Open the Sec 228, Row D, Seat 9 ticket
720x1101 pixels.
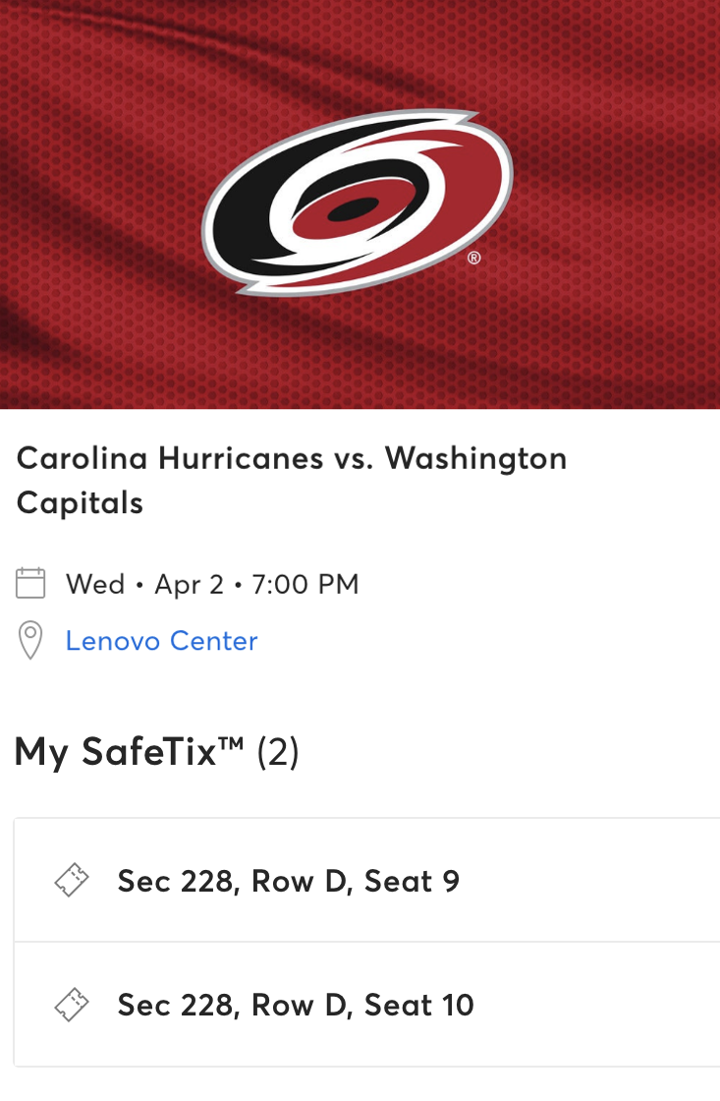288,881
